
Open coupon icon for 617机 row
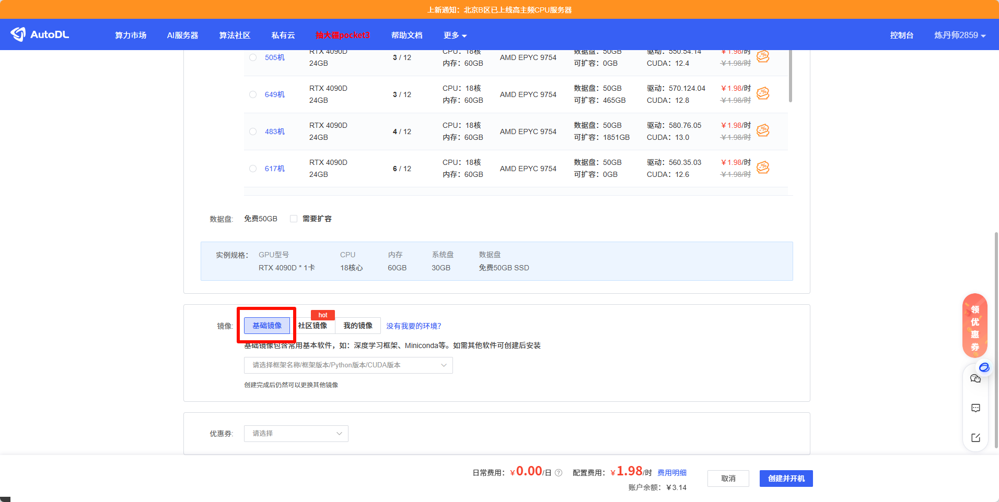click(763, 168)
